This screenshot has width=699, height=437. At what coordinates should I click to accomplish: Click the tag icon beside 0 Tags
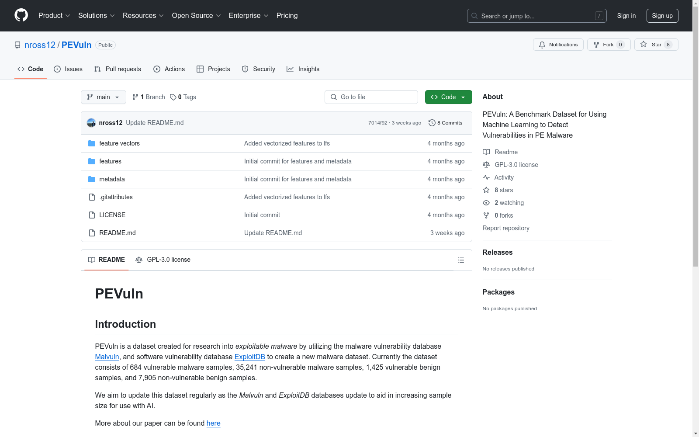[173, 97]
